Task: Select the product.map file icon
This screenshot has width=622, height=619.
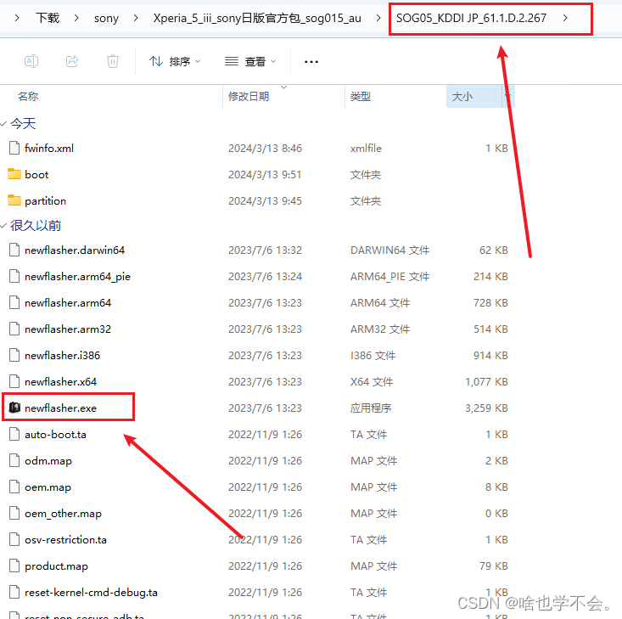Action: tap(14, 566)
